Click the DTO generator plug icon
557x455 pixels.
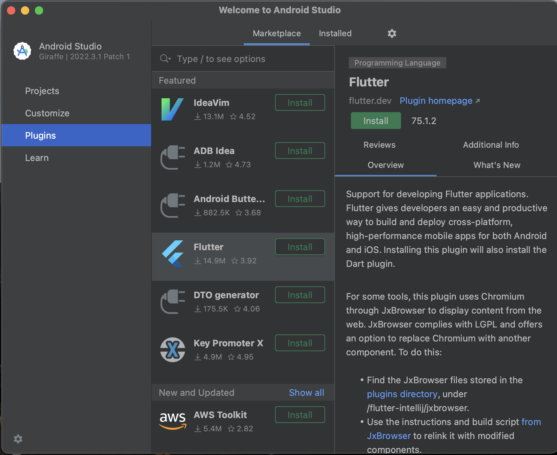[x=172, y=302]
